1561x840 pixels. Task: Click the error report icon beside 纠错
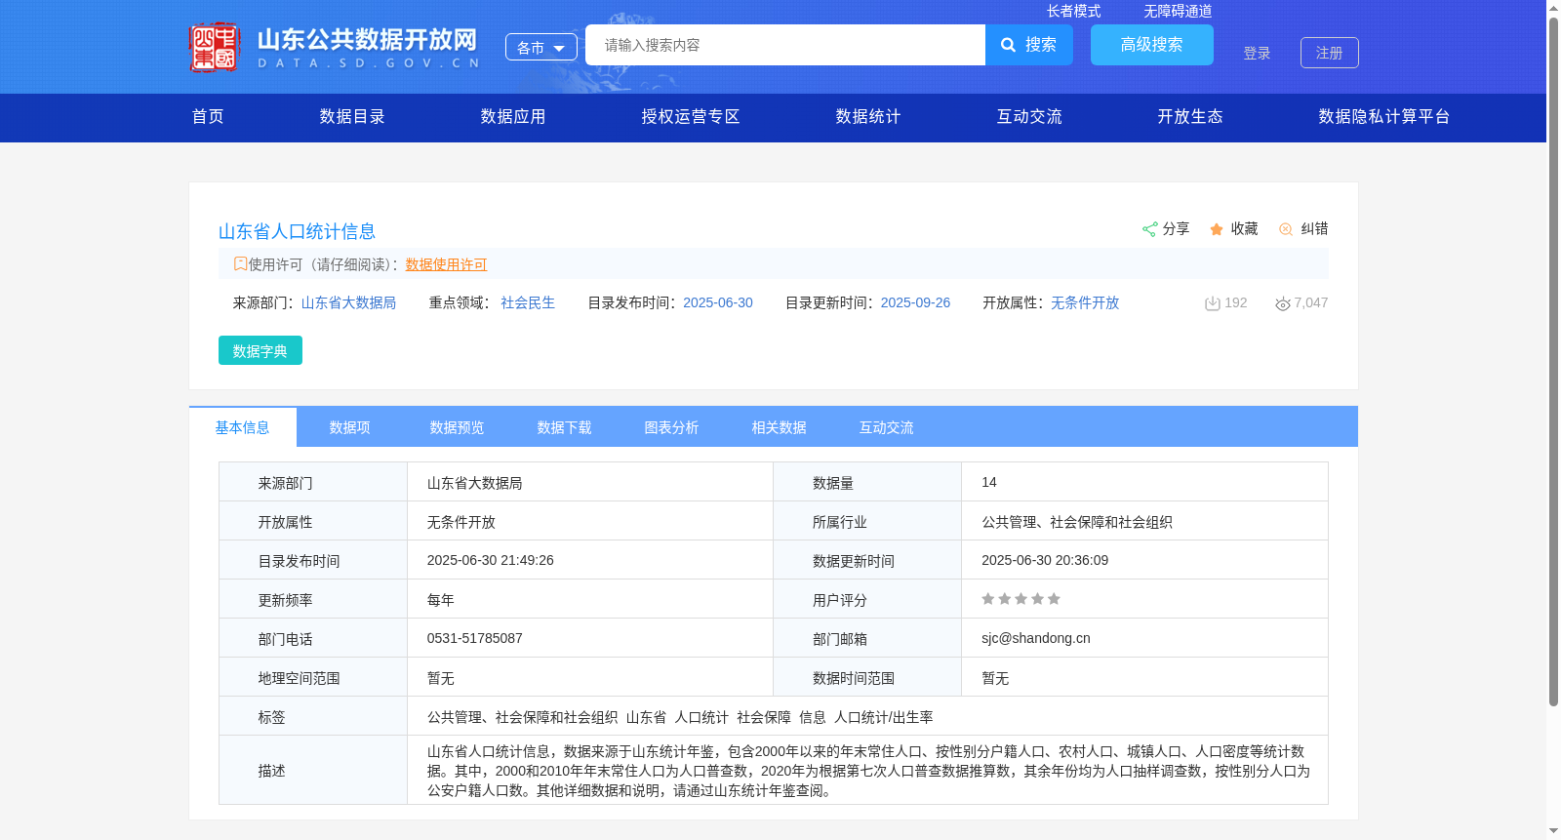1286,229
